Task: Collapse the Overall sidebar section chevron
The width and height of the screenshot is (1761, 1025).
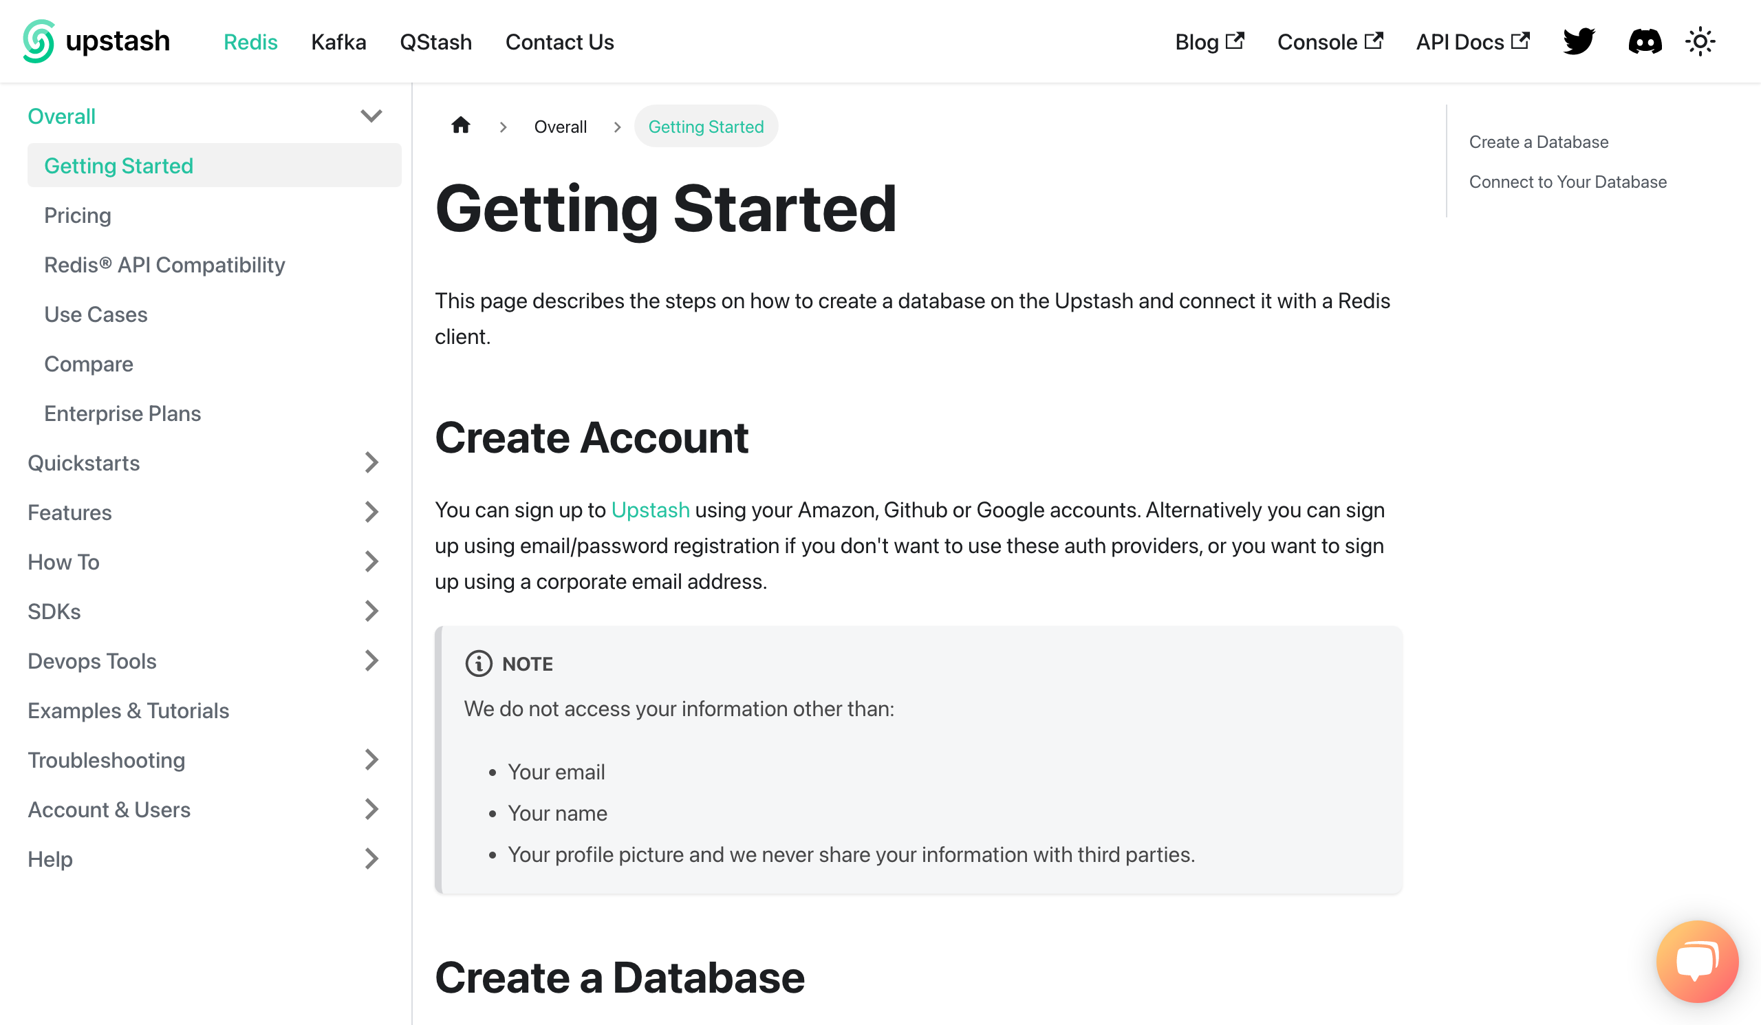Action: click(x=371, y=116)
